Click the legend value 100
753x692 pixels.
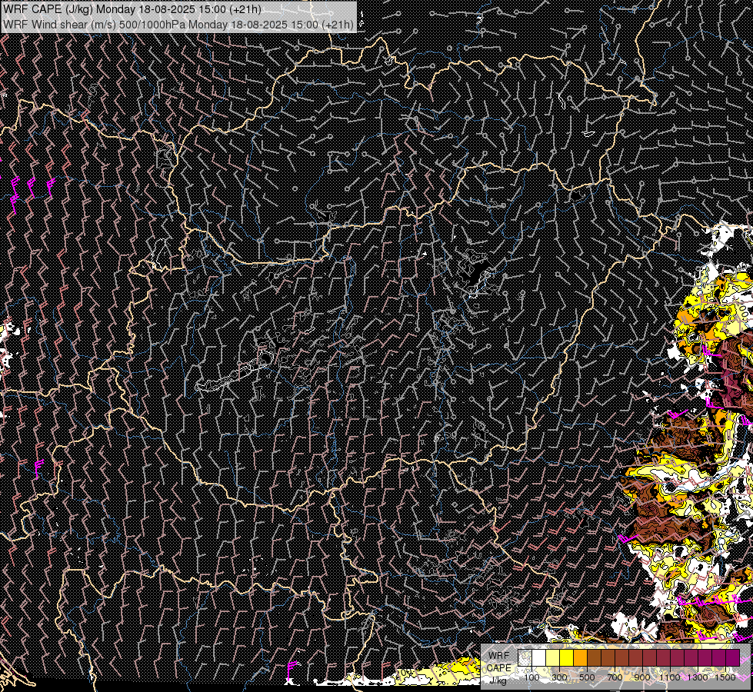pyautogui.click(x=531, y=677)
